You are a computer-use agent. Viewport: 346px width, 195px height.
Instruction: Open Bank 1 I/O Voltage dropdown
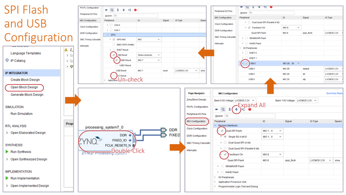pyautogui.click(x=307, y=101)
